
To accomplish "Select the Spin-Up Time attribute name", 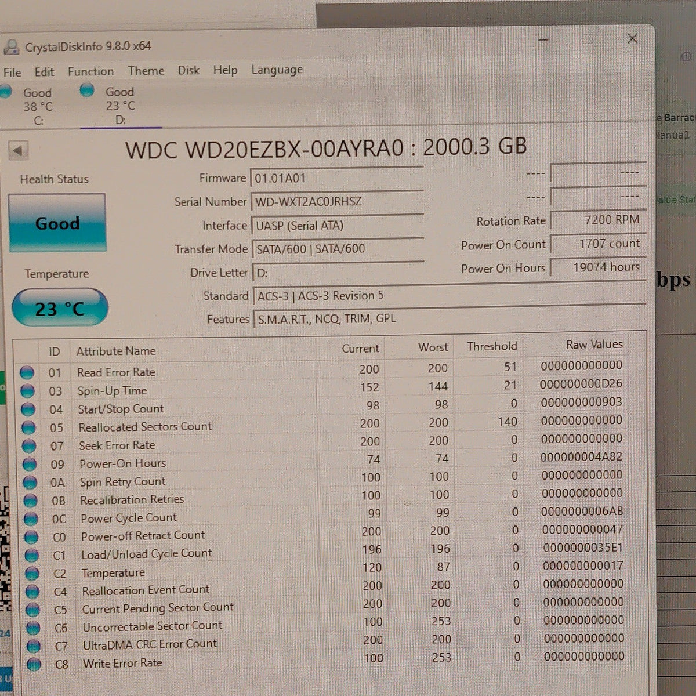I will coord(113,390).
